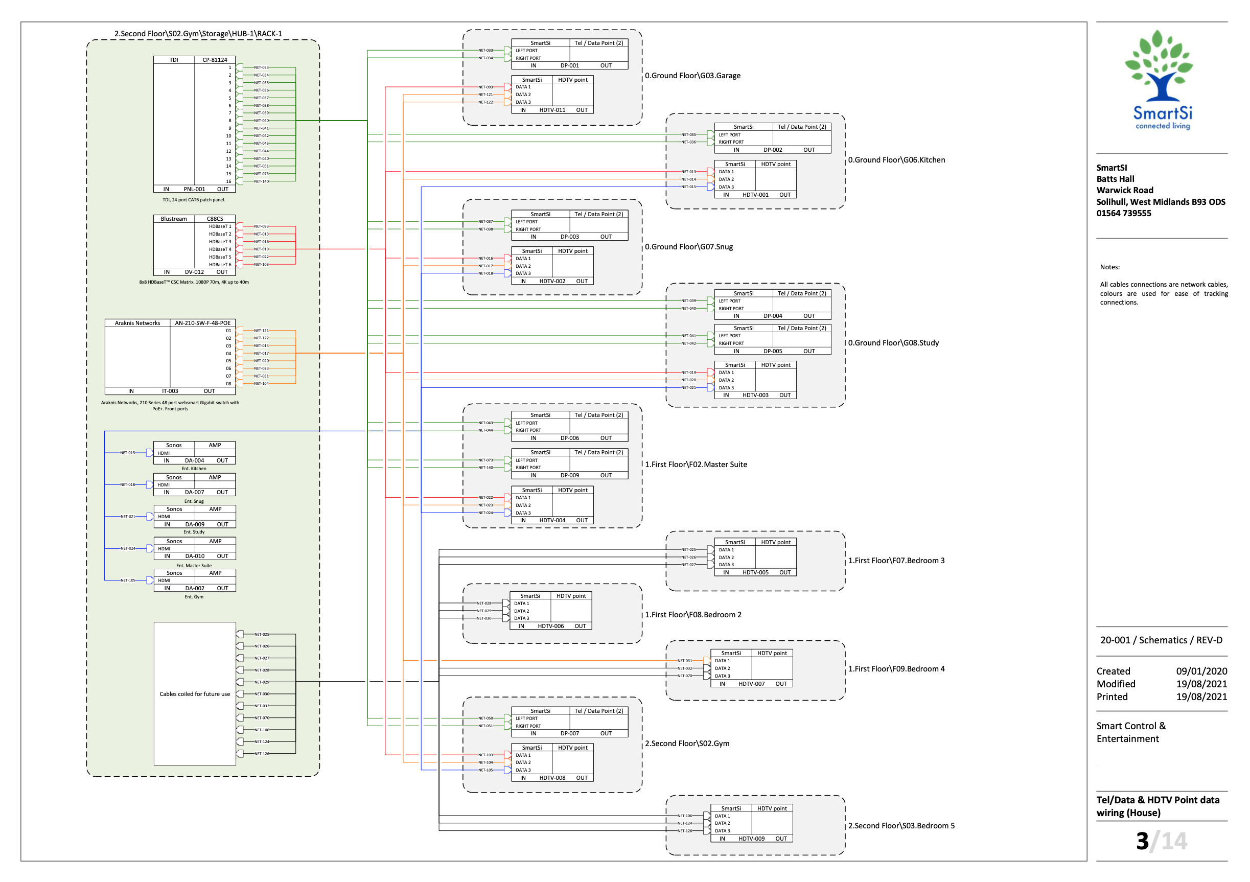Screen dimensions: 1250x882
Task: Select the rack title ending in HUB-1\RACK-1
Action: [x=198, y=34]
